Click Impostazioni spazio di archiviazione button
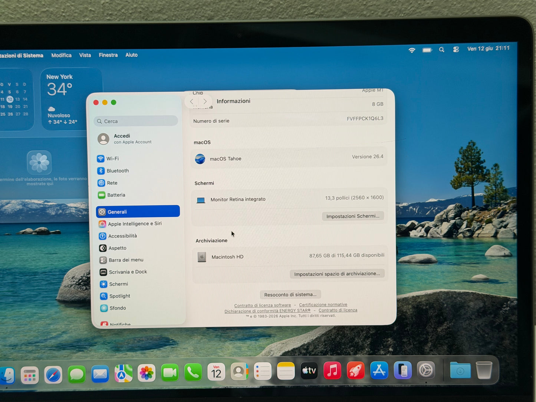 pos(337,274)
